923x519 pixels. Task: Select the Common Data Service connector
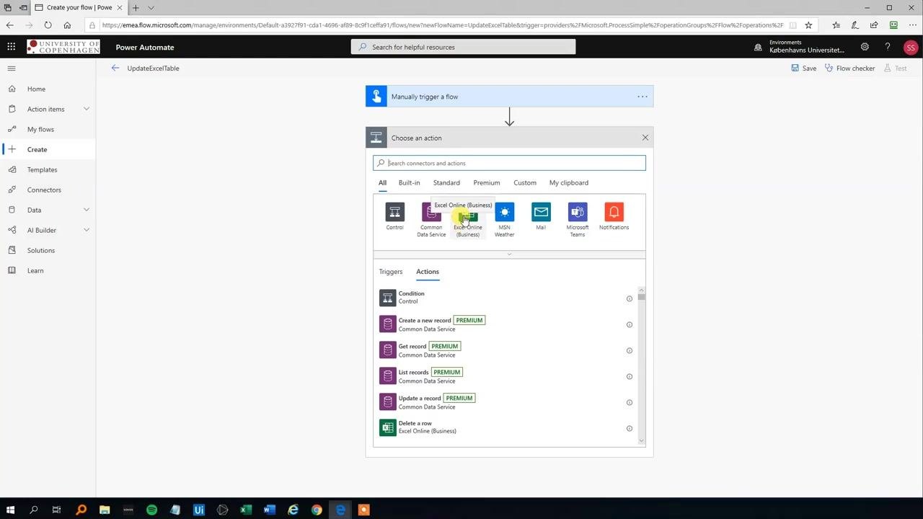click(x=431, y=220)
